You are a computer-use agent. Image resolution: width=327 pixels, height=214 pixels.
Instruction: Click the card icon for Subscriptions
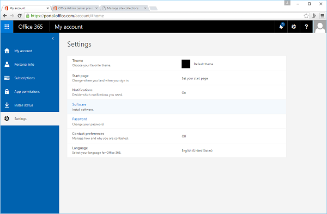7,78
